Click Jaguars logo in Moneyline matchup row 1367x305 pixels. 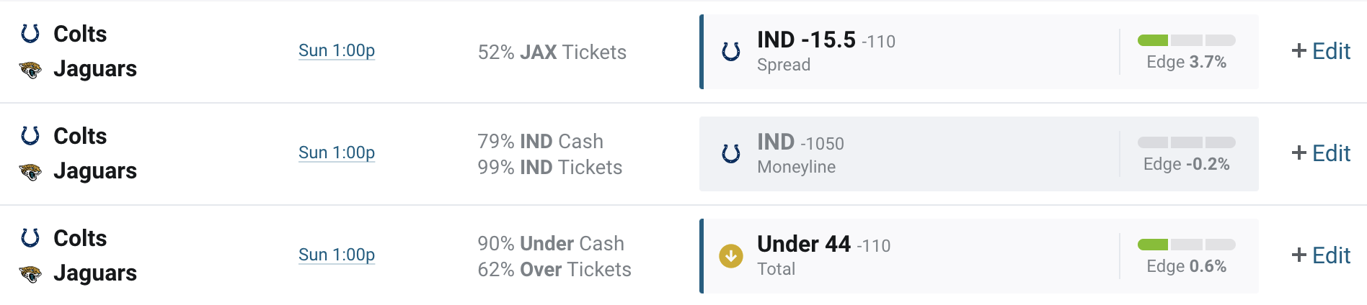(x=30, y=172)
